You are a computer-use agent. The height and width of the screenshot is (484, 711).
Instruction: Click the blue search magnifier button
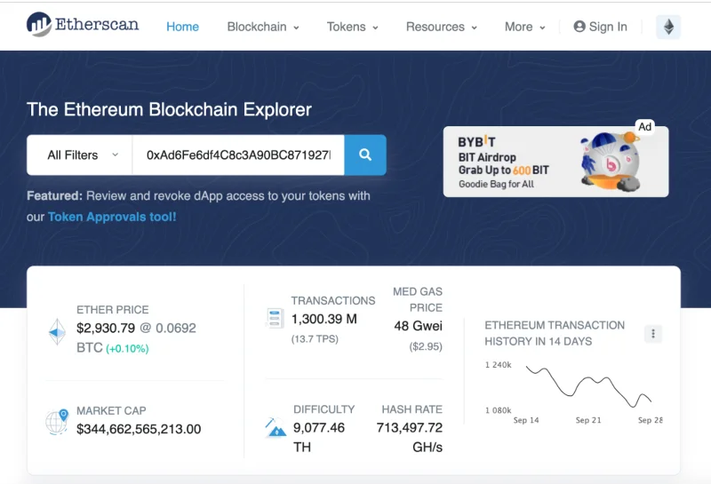click(x=365, y=155)
